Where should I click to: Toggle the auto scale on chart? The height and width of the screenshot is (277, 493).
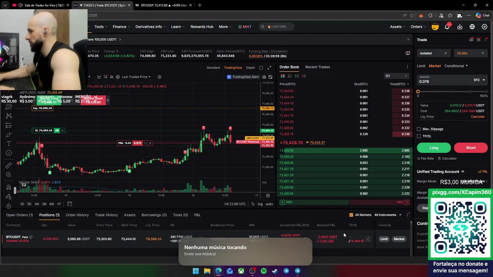point(269,204)
